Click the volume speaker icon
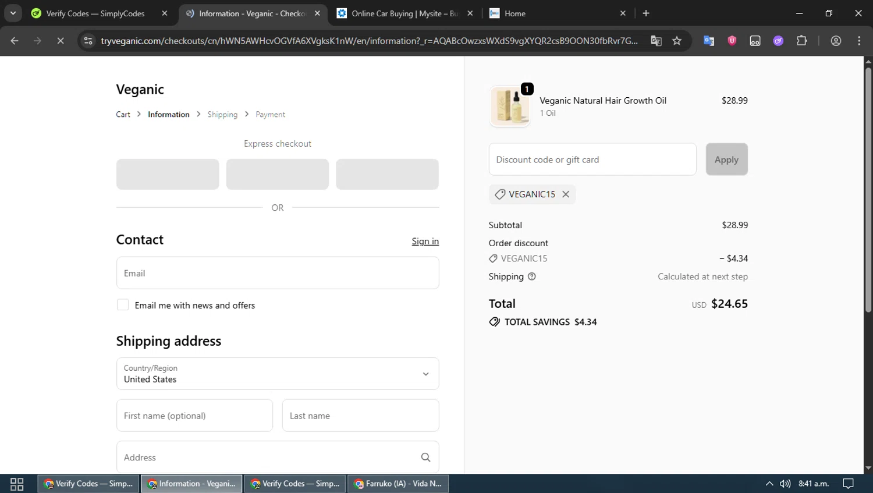The image size is (873, 493). 785,484
